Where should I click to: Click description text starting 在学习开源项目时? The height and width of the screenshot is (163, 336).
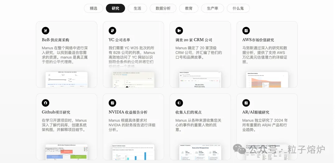pyautogui.click(x=64, y=125)
